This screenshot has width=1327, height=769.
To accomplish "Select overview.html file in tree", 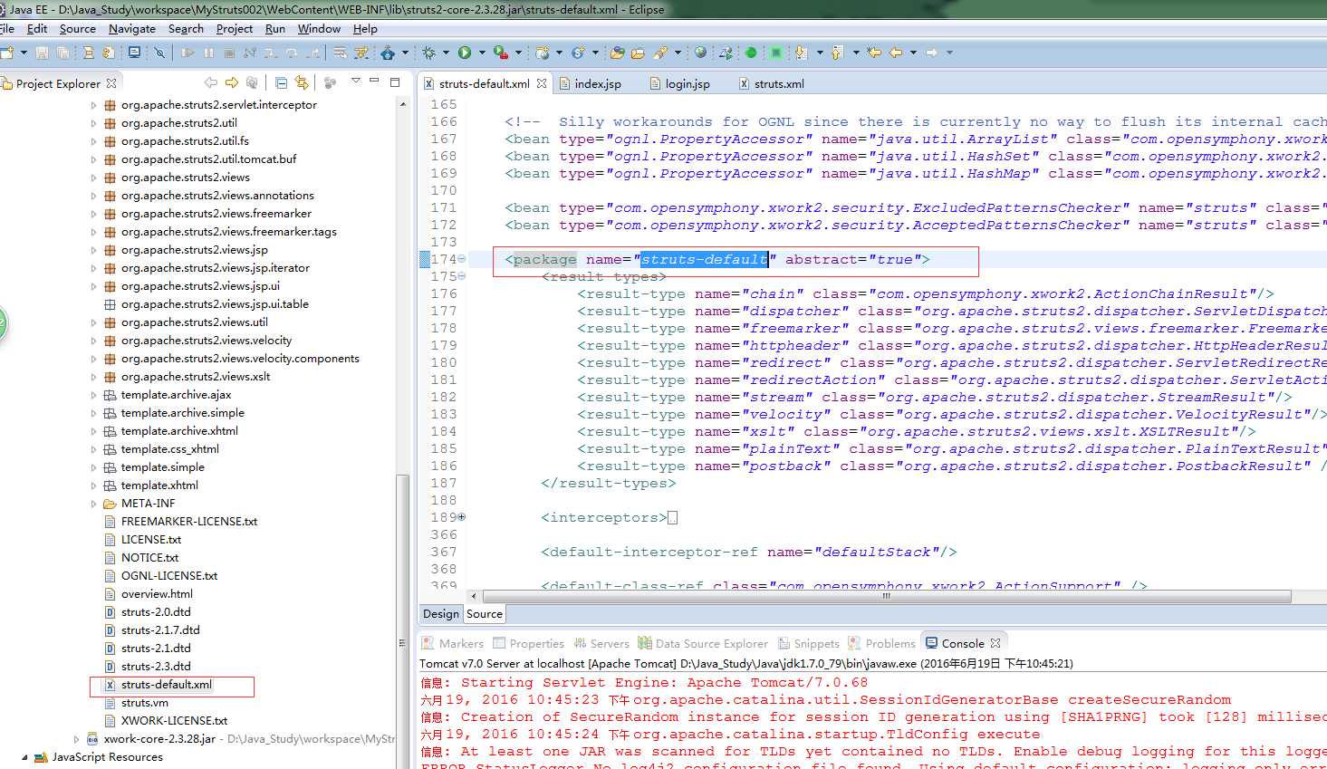I will click(157, 594).
